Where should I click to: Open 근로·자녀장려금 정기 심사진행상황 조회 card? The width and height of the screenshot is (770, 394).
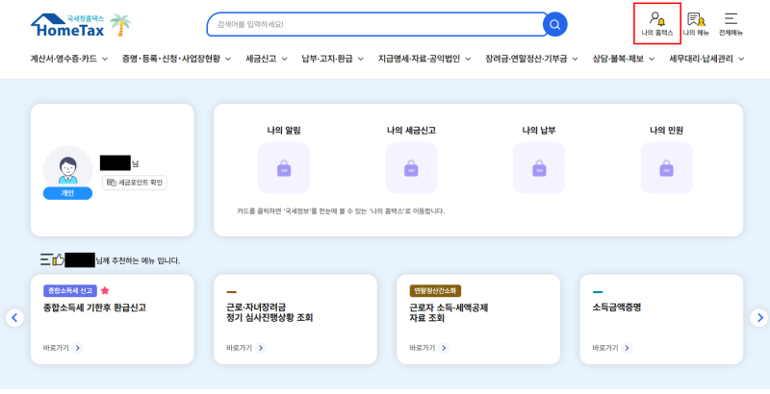click(295, 319)
